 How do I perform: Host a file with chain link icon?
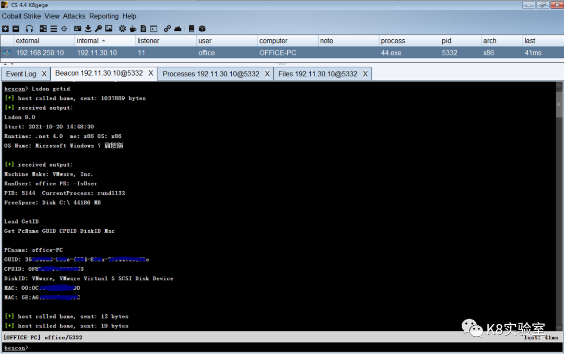pos(167,29)
